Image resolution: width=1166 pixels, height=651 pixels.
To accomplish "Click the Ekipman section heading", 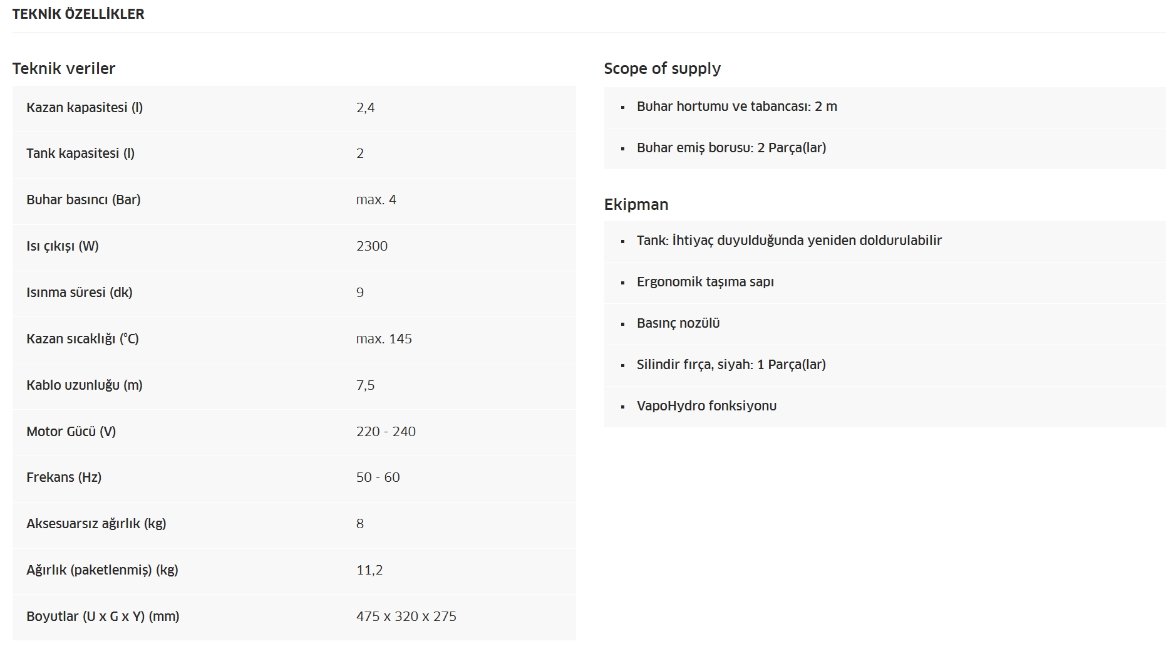I will pos(636,204).
